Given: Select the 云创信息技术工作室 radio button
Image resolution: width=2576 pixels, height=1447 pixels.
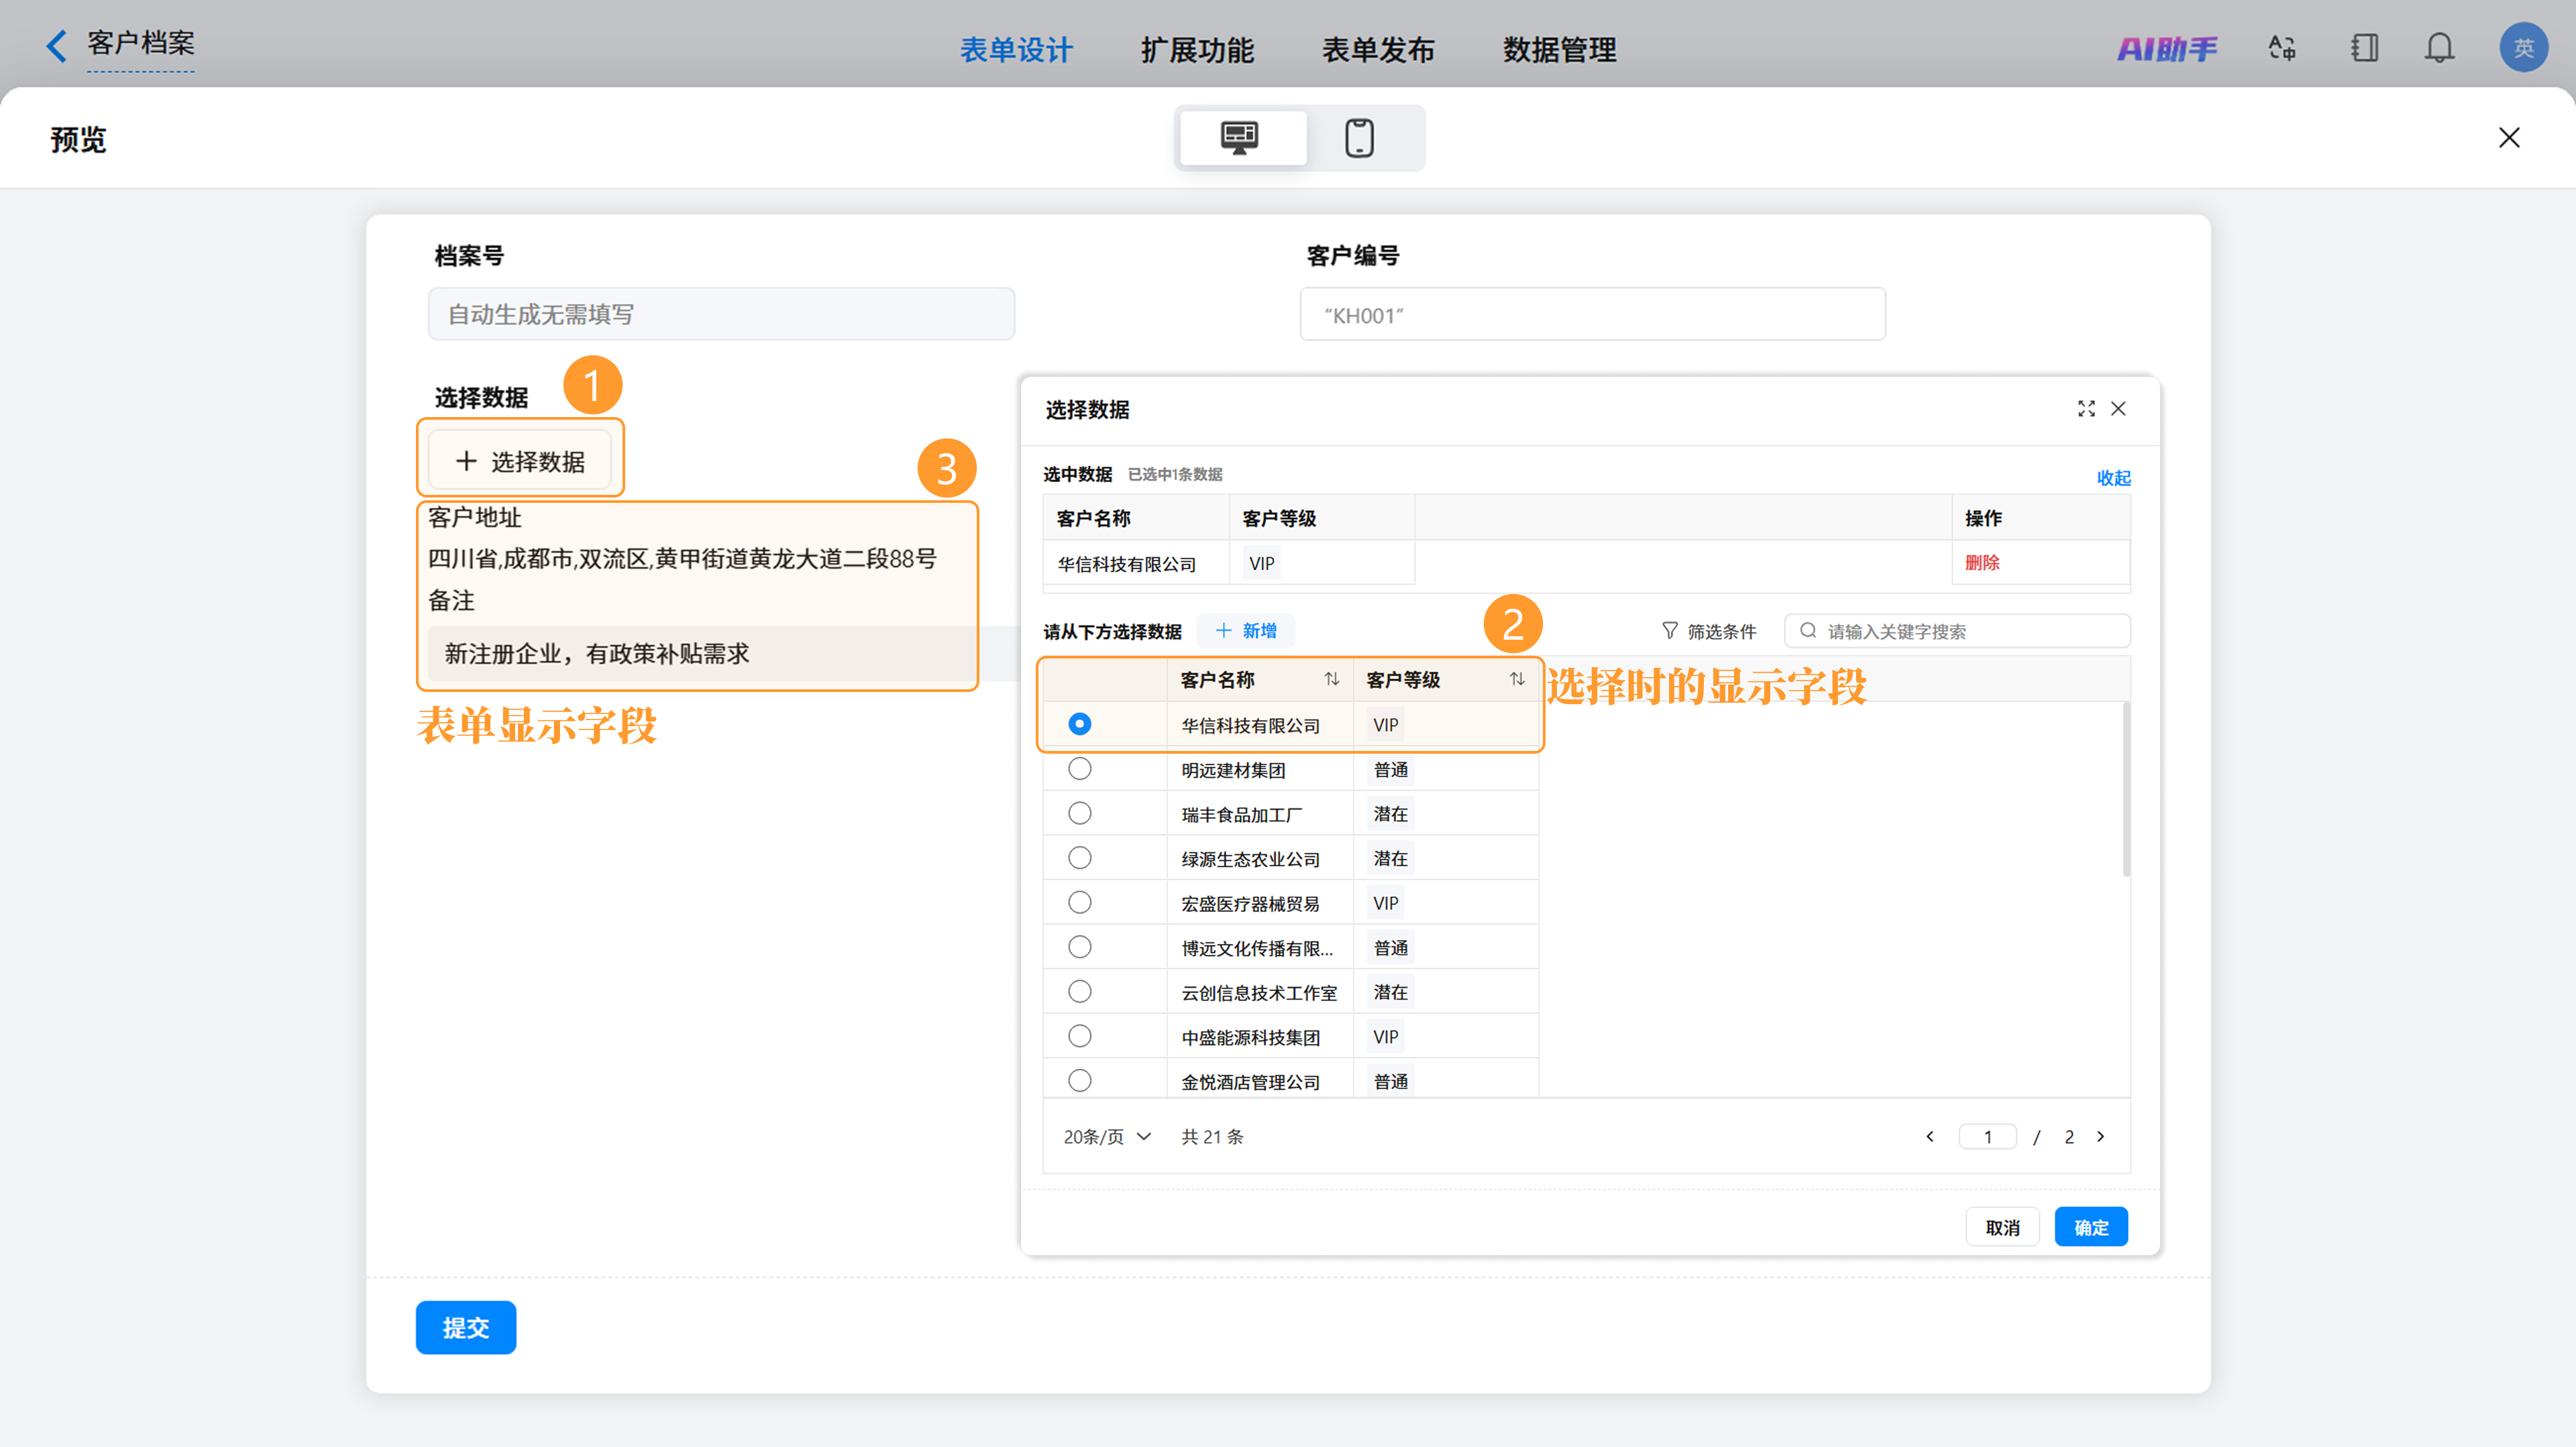Looking at the screenshot, I should pyautogui.click(x=1079, y=991).
